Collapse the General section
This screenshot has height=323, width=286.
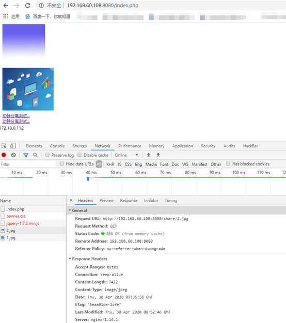[78, 210]
